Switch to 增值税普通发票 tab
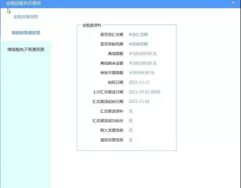 click(x=26, y=33)
